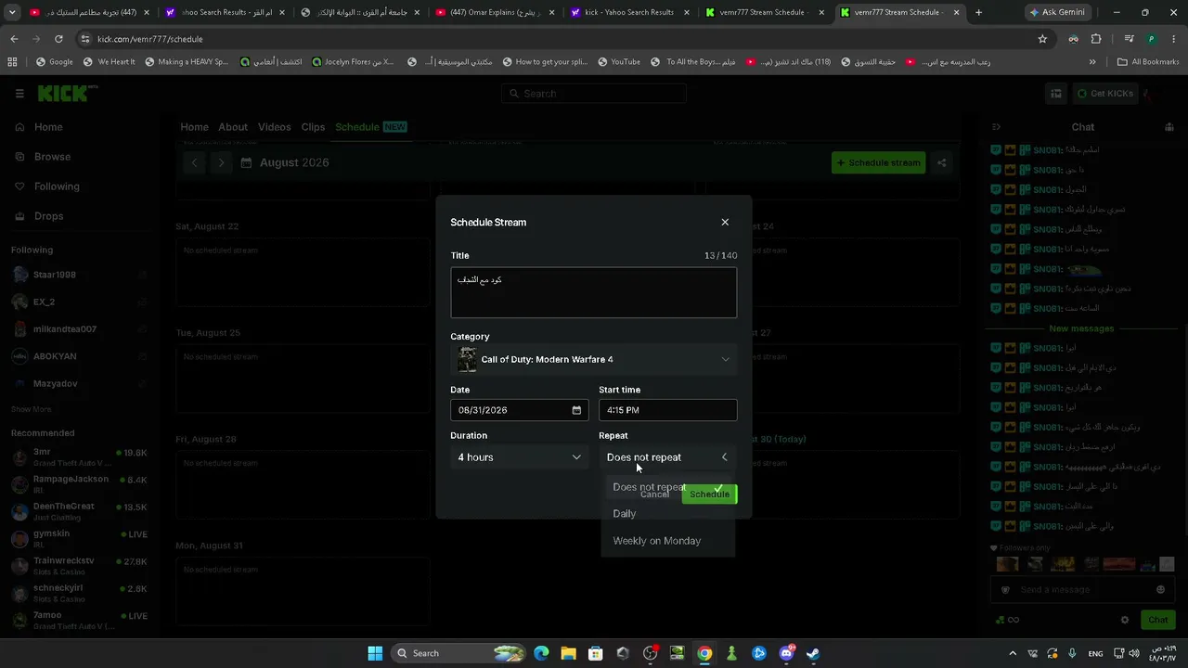Switch to the channel Clips tab
The image size is (1188, 668).
point(313,127)
